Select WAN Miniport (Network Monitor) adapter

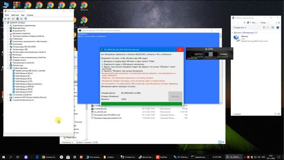pos(28,84)
